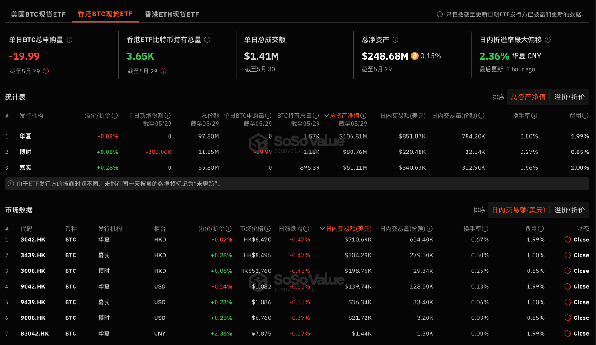
Task: Click 总资产净值 column sort arrow
Action: (x=326, y=116)
